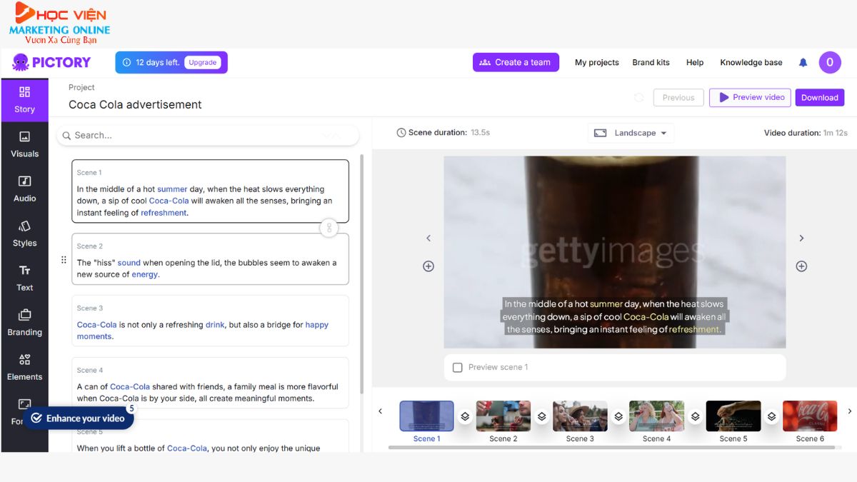Click the script list vertical scrollbar
The image size is (857, 482).
pos(361,273)
